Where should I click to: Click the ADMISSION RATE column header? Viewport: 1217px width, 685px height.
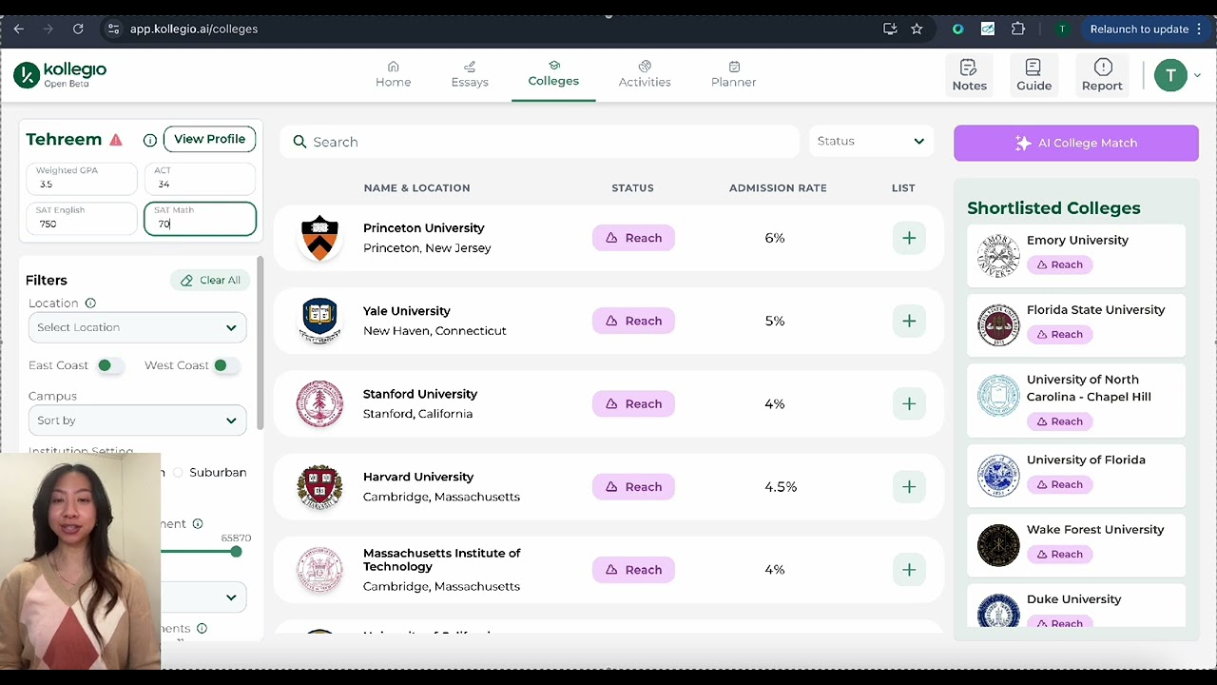pos(778,188)
